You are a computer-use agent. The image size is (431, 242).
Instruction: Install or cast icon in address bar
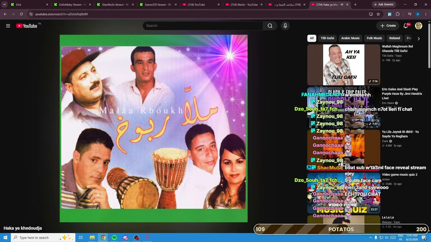pos(371,14)
